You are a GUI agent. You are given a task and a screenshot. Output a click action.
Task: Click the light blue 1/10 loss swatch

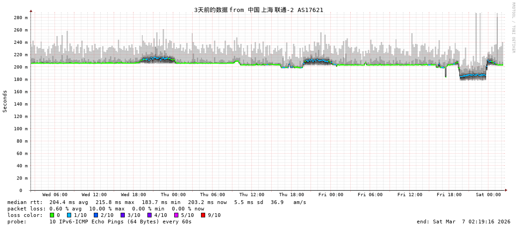point(69,215)
